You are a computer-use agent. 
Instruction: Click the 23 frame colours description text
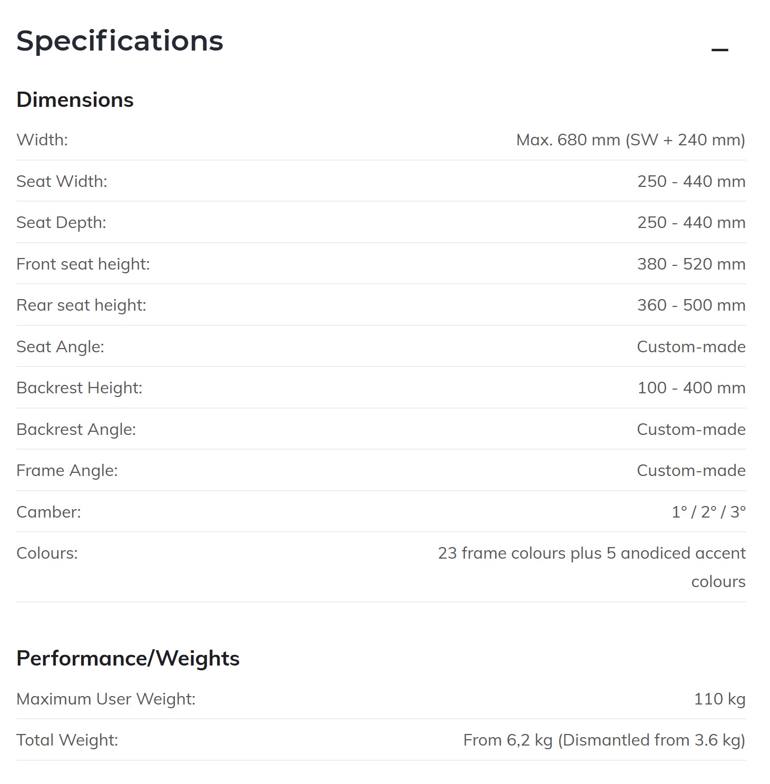click(591, 553)
